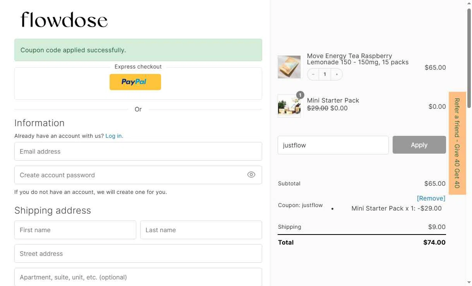Open Mini Starter Pack product thumbnail
This screenshot has height=286, width=472.
(289, 106)
